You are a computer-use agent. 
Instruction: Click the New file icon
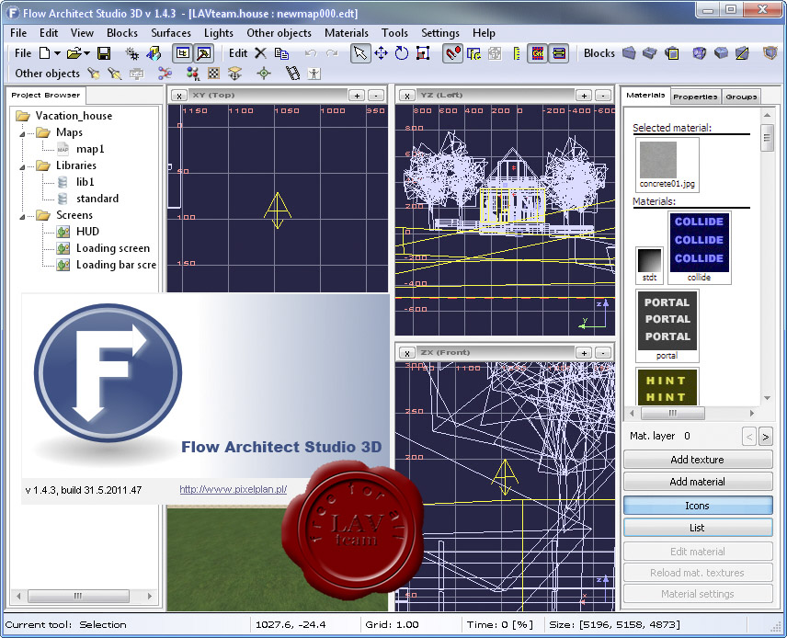click(x=45, y=53)
